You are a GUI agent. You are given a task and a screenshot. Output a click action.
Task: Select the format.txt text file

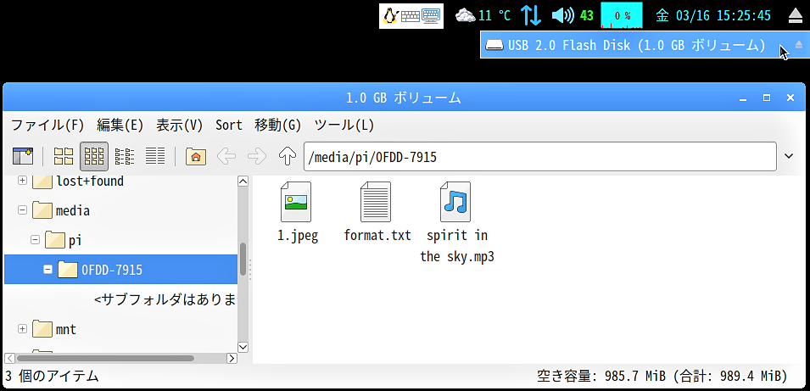click(377, 212)
